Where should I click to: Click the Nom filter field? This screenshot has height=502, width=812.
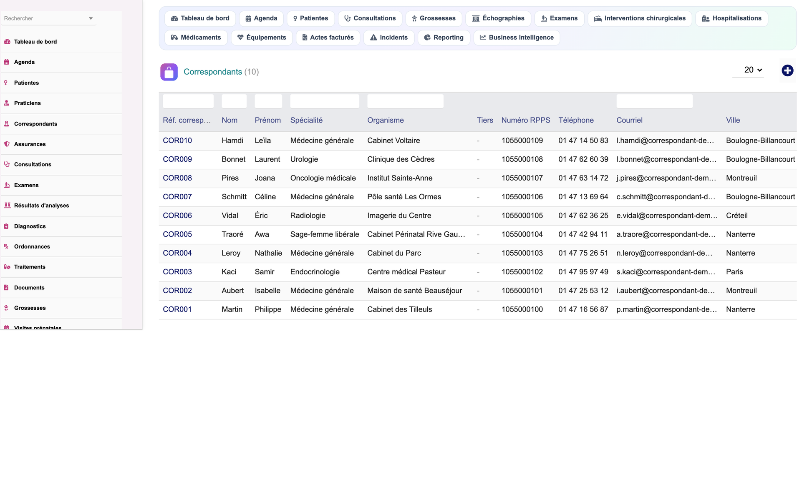click(x=234, y=101)
